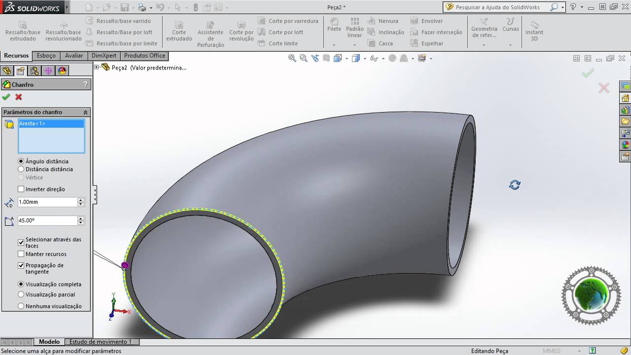Screen dimensions: 631x355
Task: Open the dropdown under Geometria de referência
Action: (x=484, y=45)
